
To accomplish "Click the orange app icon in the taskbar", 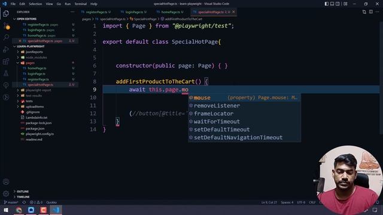I will click(44, 210).
